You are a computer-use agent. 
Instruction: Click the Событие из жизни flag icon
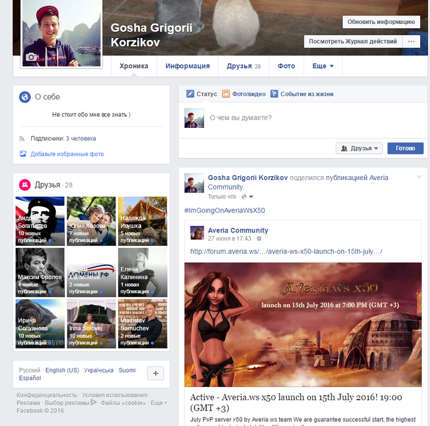274,94
